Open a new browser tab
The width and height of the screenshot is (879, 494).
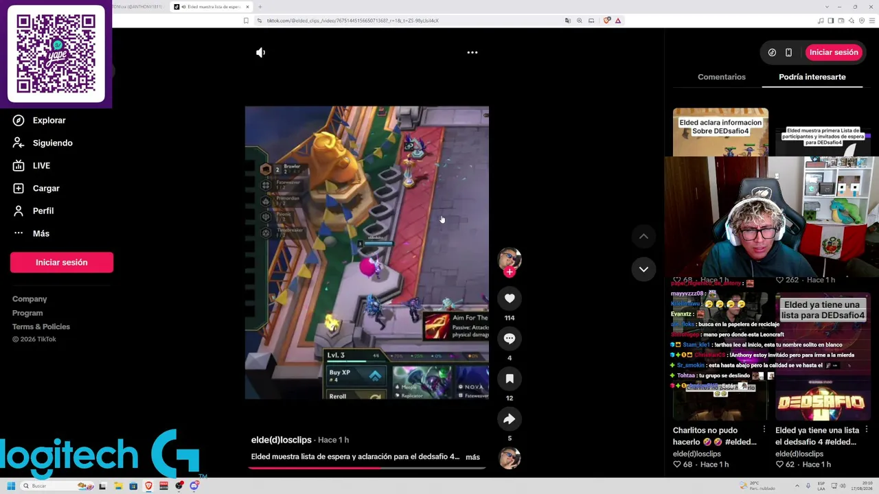coord(260,7)
